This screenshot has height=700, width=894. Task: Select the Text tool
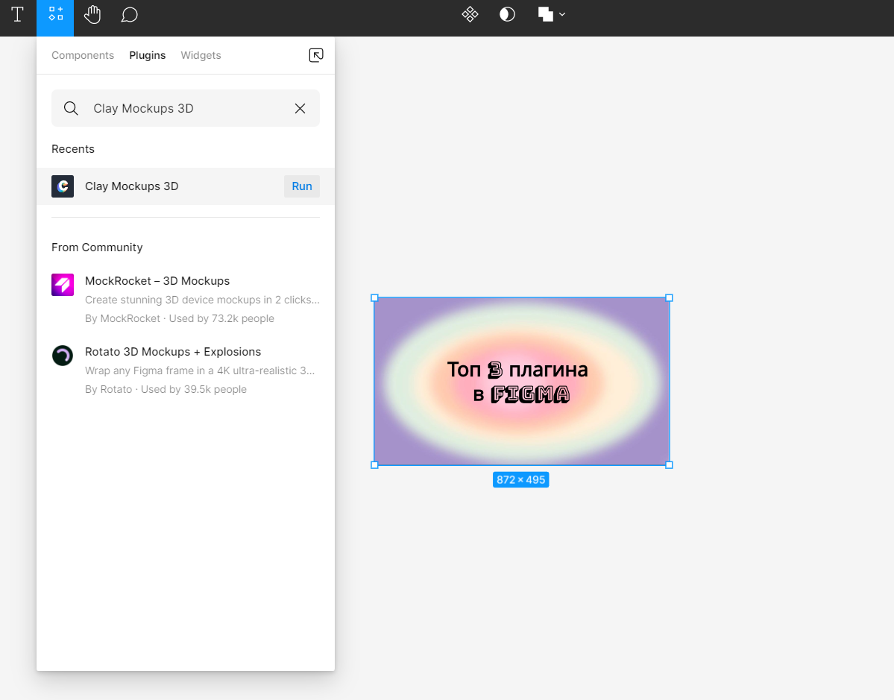pyautogui.click(x=18, y=15)
